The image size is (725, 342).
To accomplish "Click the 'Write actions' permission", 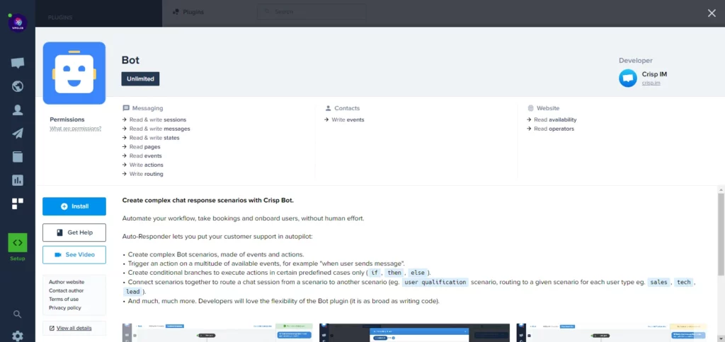I will 146,165.
